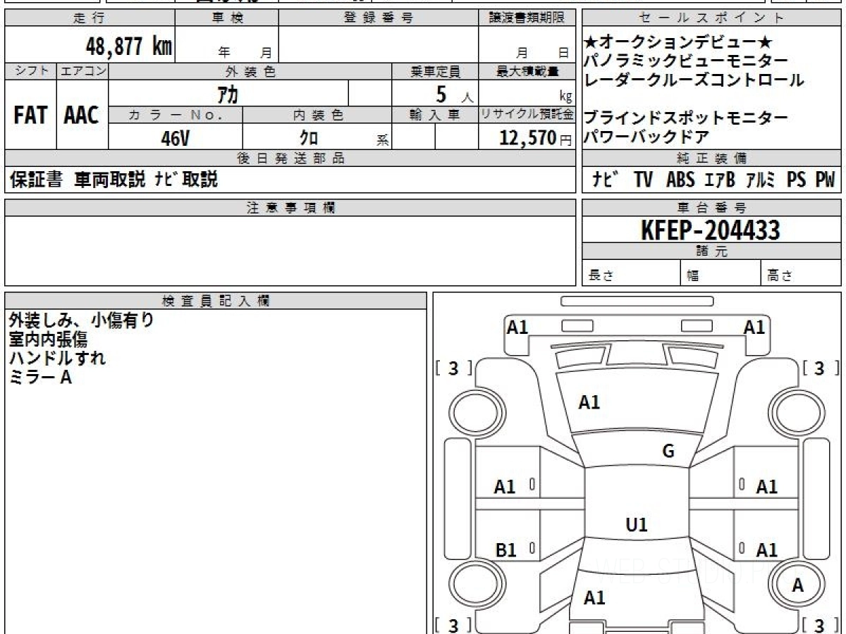
Task: Select エアB in the equipment row
Action: [720, 180]
